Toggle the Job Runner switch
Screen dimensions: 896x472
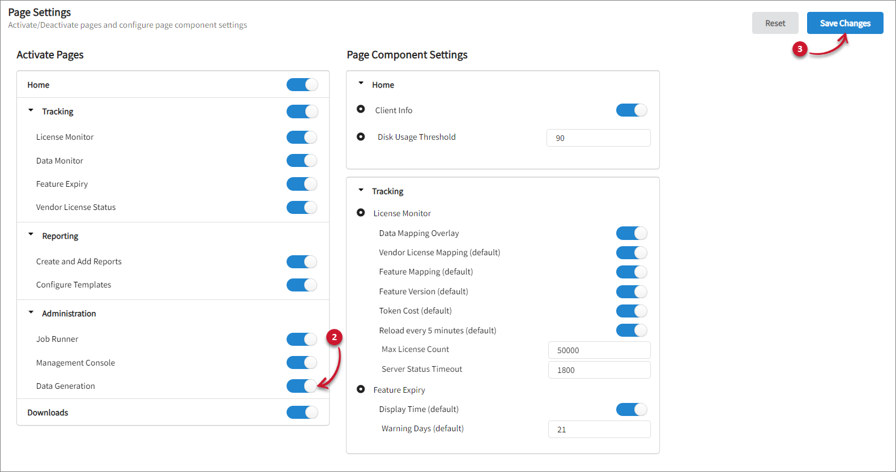point(302,339)
